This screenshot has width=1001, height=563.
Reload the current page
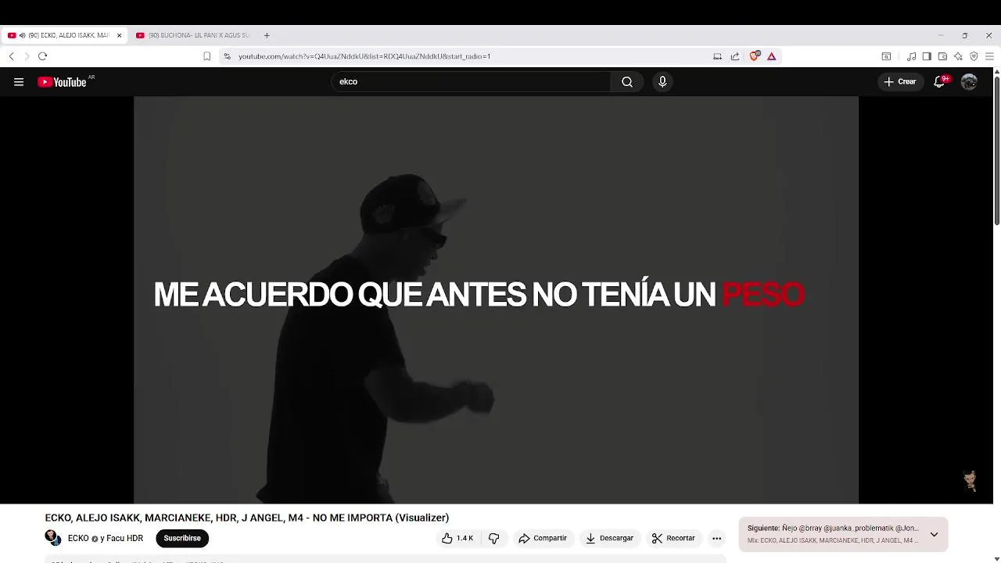coord(43,56)
